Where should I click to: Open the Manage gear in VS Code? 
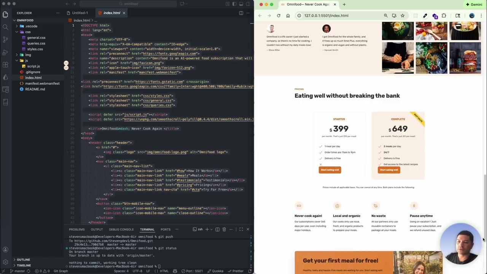click(5, 262)
